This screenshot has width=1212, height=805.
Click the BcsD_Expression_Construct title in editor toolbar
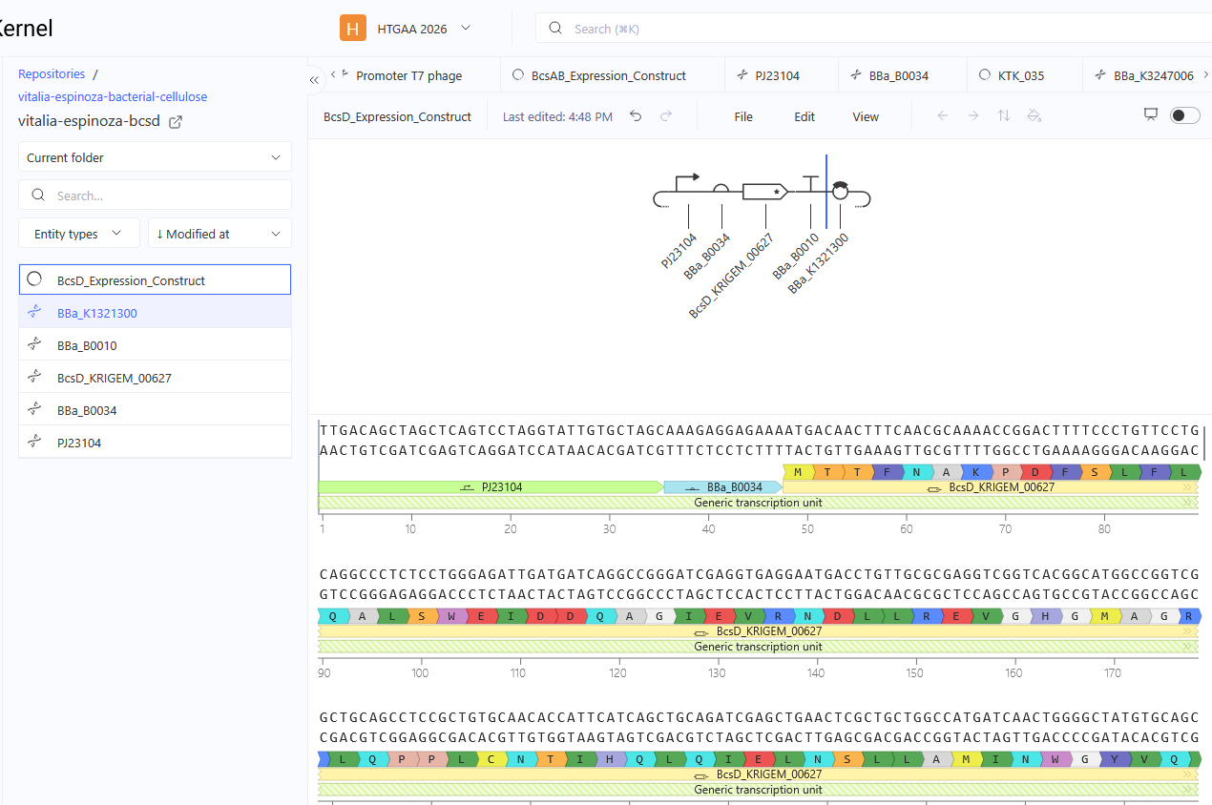397,116
